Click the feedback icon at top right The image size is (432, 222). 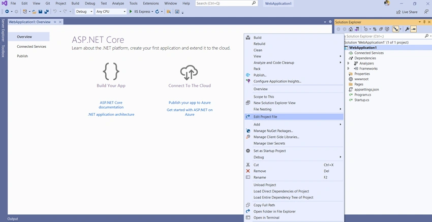[426, 12]
